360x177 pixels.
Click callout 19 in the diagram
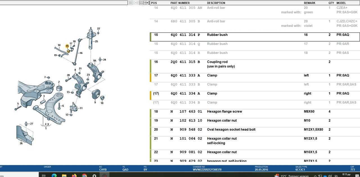[x=55, y=55]
